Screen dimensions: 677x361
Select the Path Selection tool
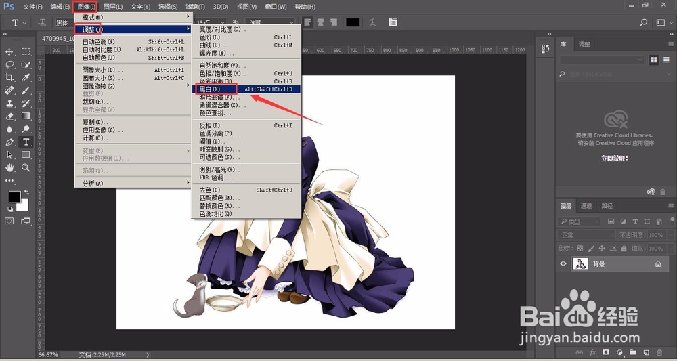point(9,155)
